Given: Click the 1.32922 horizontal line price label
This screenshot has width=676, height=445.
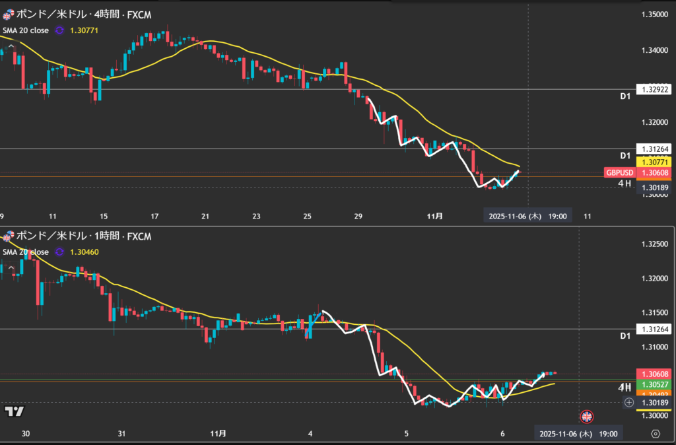Looking at the screenshot, I should point(654,89).
